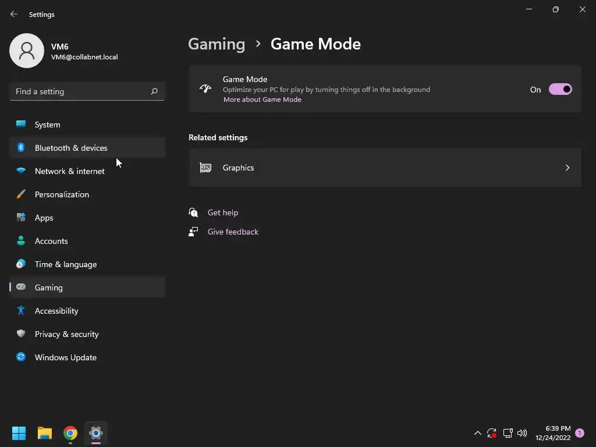Click the Settings gear taskbar icon
596x447 pixels.
click(96, 433)
